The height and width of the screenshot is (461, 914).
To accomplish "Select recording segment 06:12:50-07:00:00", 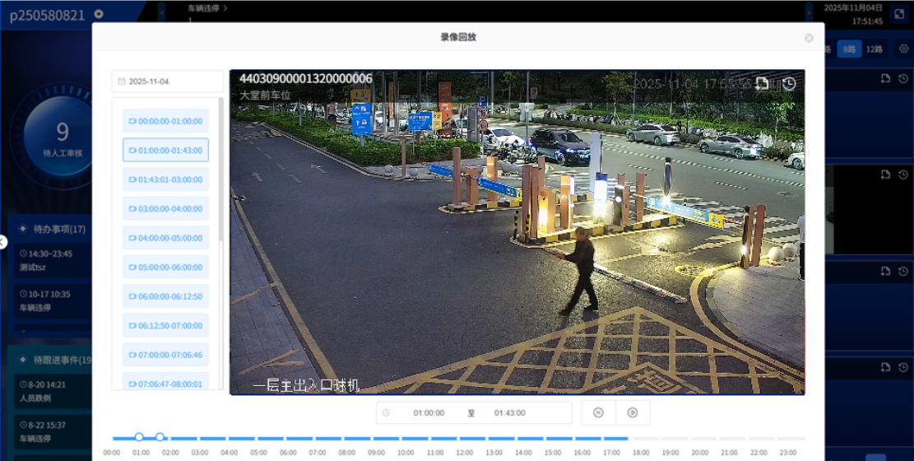I will click(x=165, y=326).
